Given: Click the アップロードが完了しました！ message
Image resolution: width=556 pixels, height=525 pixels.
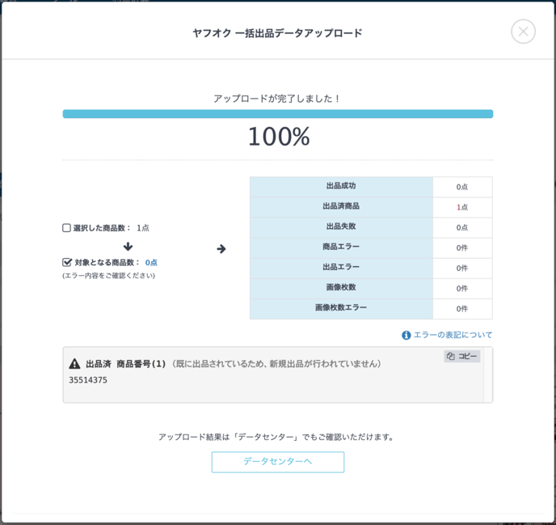Looking at the screenshot, I should point(277,99).
